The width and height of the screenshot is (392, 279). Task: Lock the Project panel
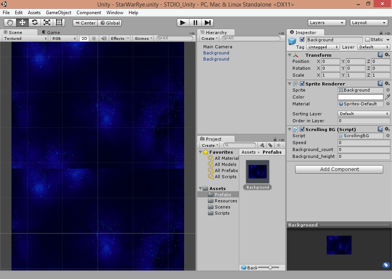coord(275,139)
